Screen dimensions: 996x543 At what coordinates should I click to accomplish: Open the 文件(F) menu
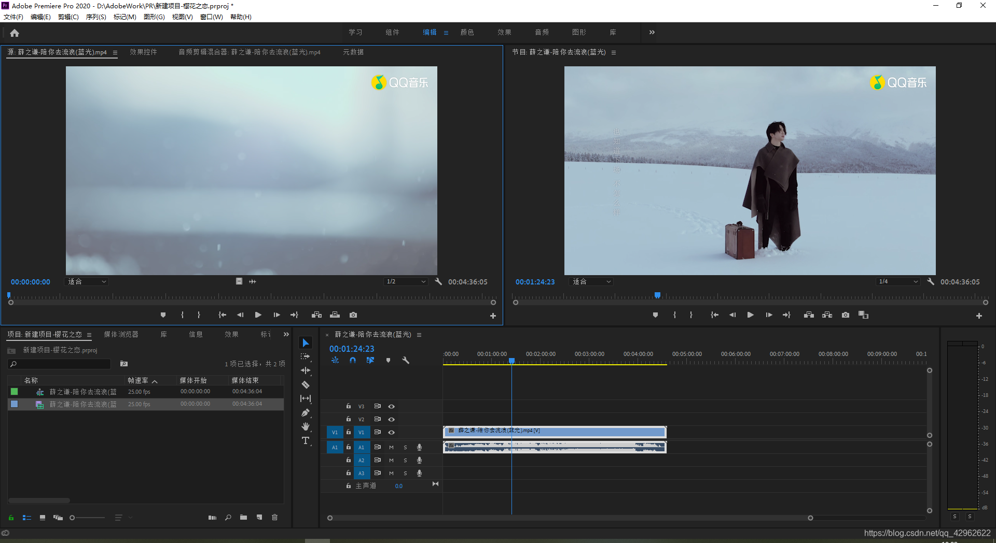[x=13, y=17]
